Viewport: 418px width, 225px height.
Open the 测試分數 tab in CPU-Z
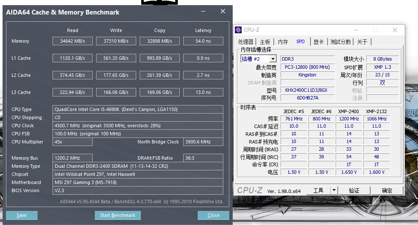click(340, 42)
